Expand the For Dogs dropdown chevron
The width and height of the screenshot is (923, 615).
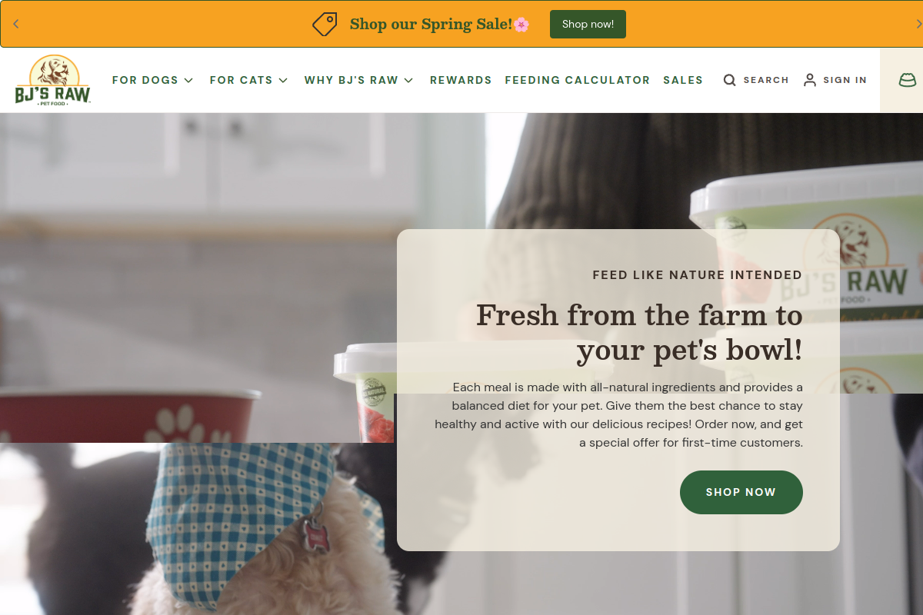189,80
